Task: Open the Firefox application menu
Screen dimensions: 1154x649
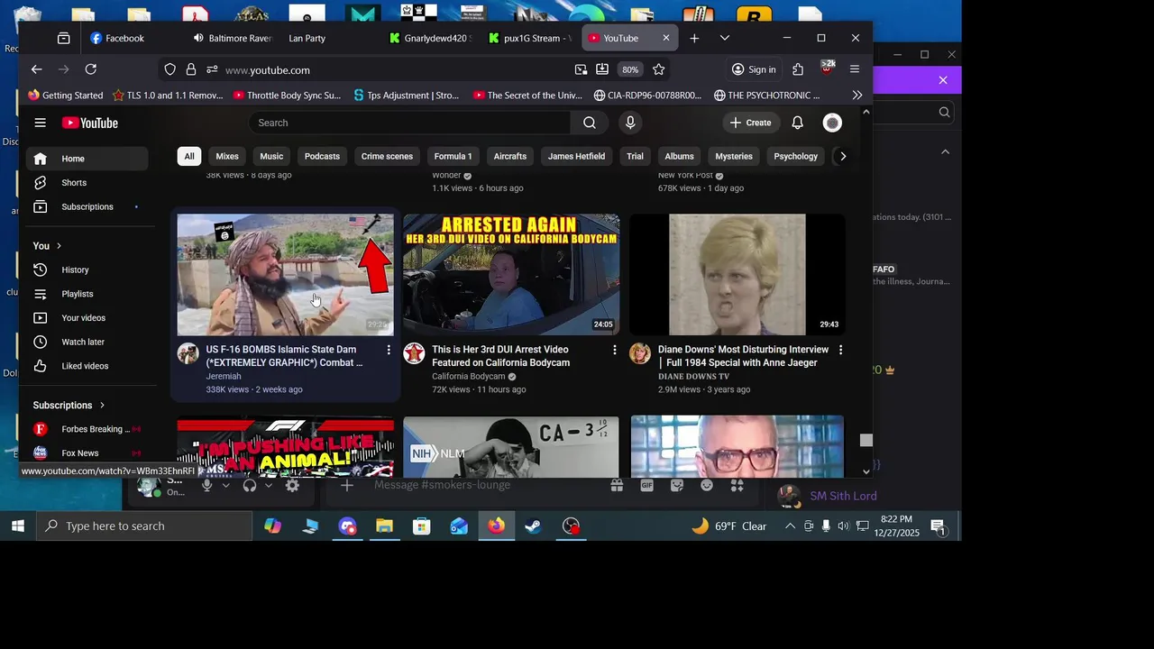Action: pos(855,69)
